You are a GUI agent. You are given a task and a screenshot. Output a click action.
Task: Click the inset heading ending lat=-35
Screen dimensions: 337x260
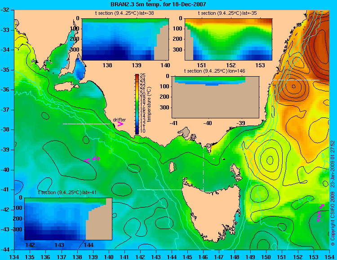pos(227,13)
